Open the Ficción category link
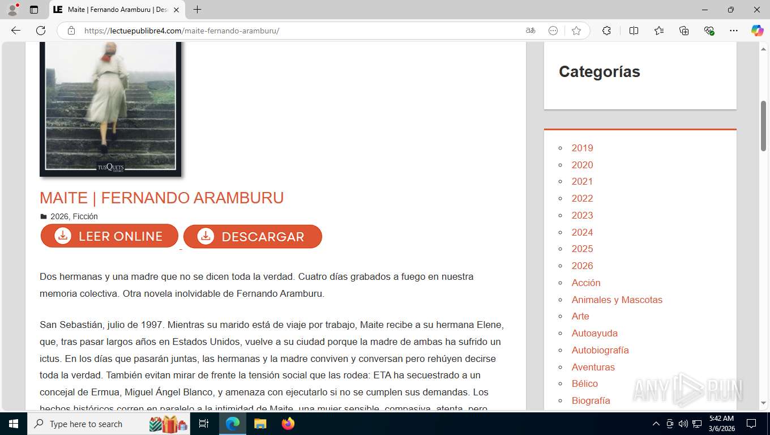Viewport: 770px width, 435px height. tap(85, 216)
